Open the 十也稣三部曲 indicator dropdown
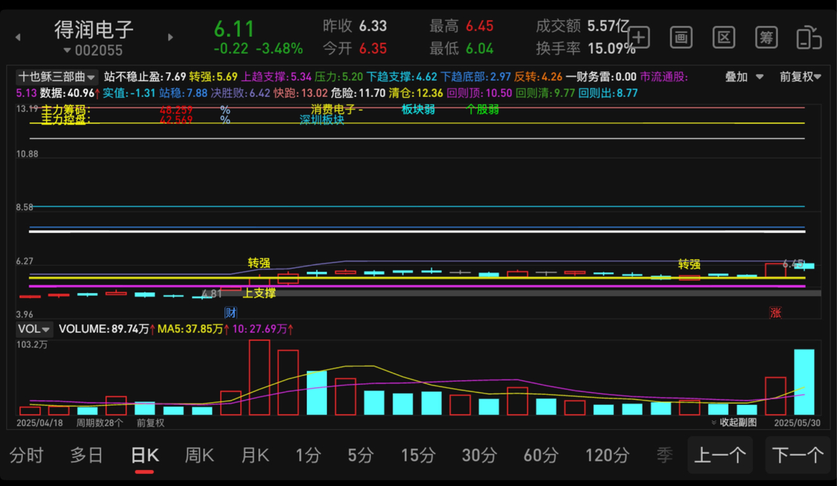The height and width of the screenshot is (486, 837). (x=56, y=77)
